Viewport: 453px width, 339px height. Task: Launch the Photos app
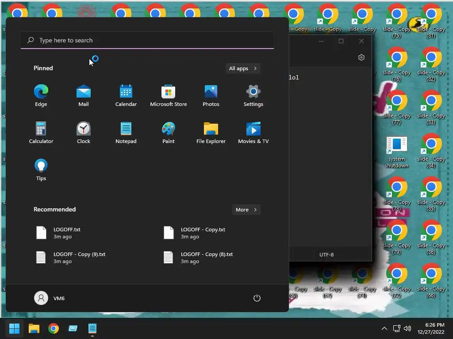point(211,95)
